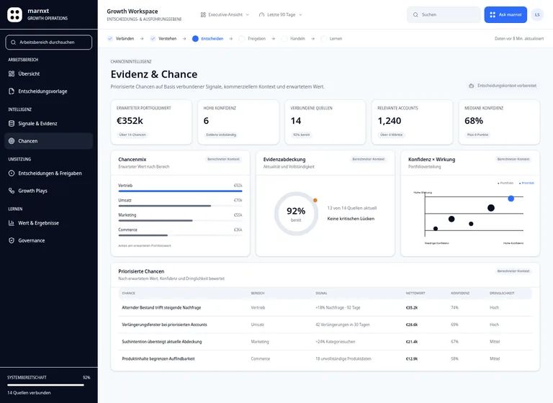Select the Freigeben step circle
The image size is (553, 403).
coord(242,38)
